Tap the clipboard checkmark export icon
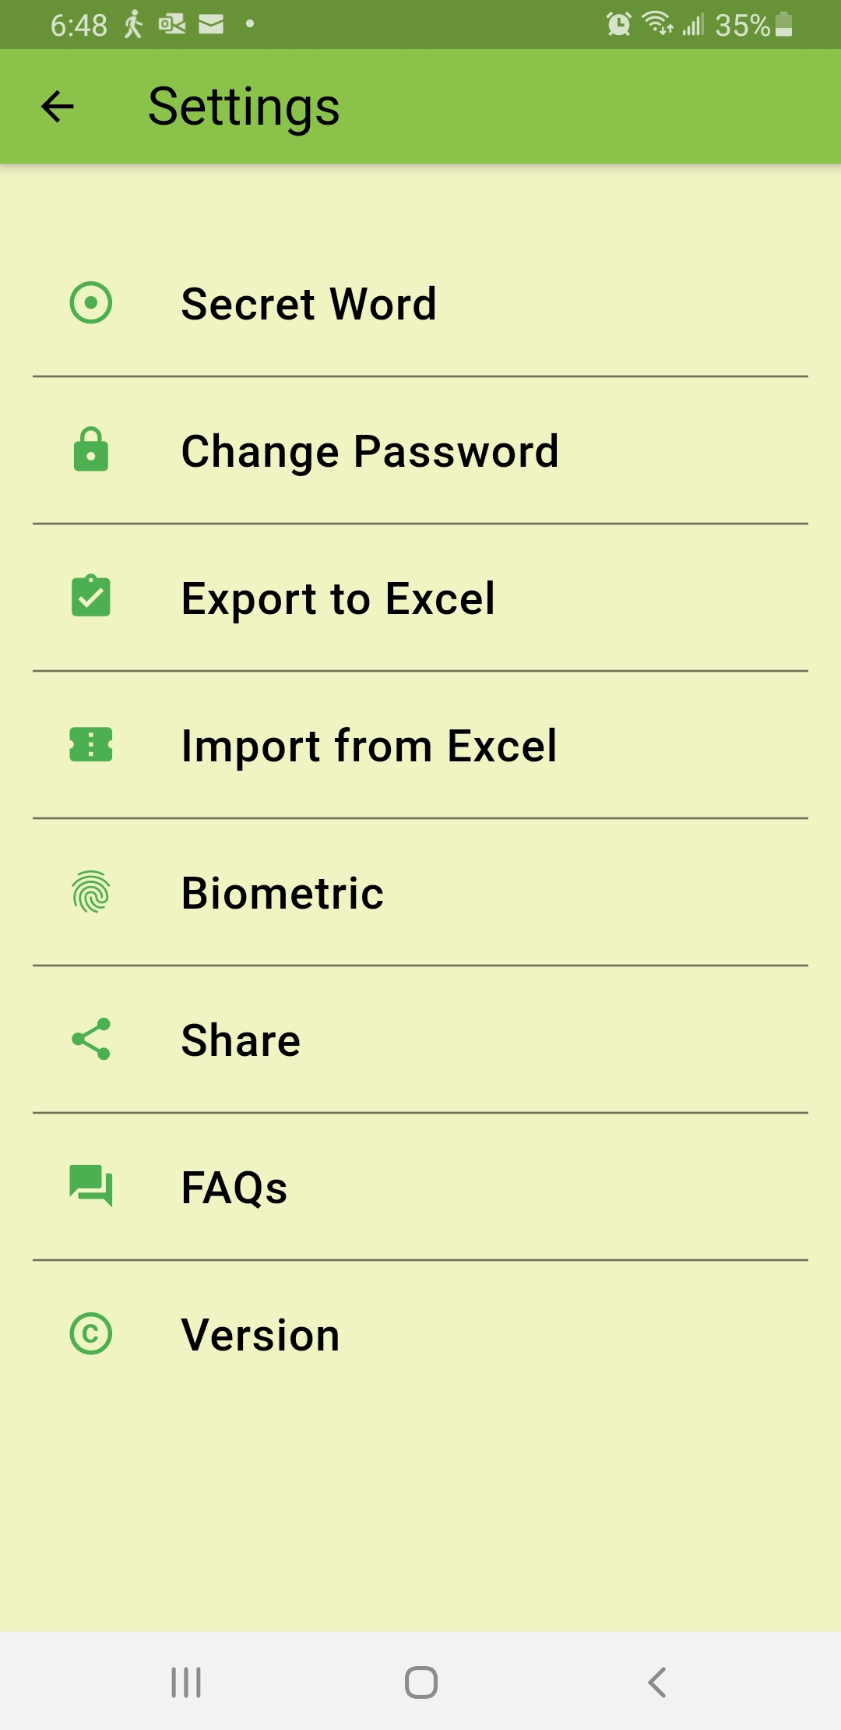841x1730 pixels. [x=91, y=597]
